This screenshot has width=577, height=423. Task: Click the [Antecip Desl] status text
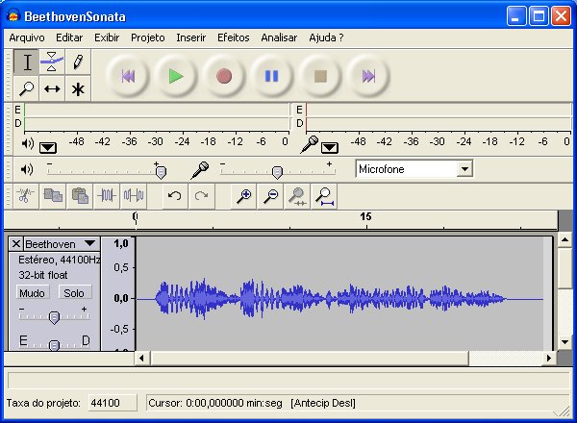click(x=323, y=403)
